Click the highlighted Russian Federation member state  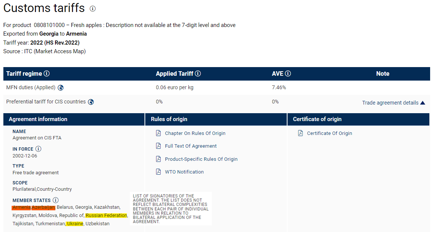tap(106, 216)
